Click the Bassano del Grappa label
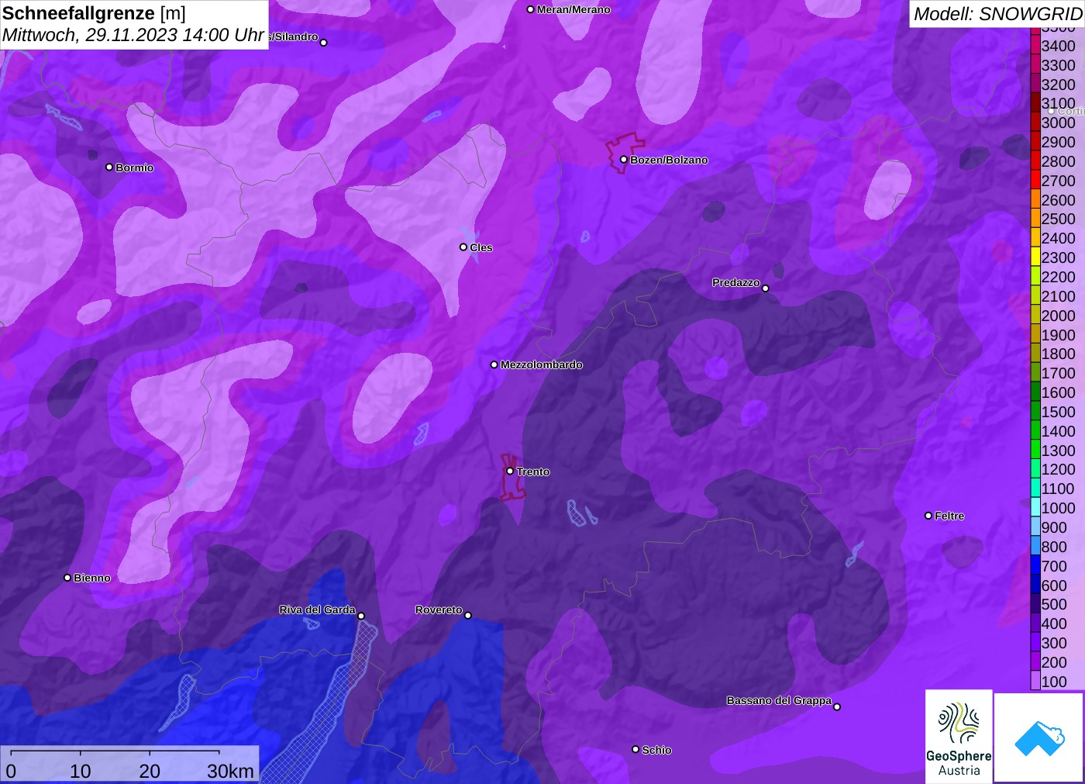The image size is (1085, 784). point(779,700)
